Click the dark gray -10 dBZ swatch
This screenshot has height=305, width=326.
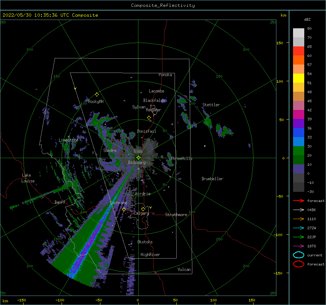(x=298, y=187)
